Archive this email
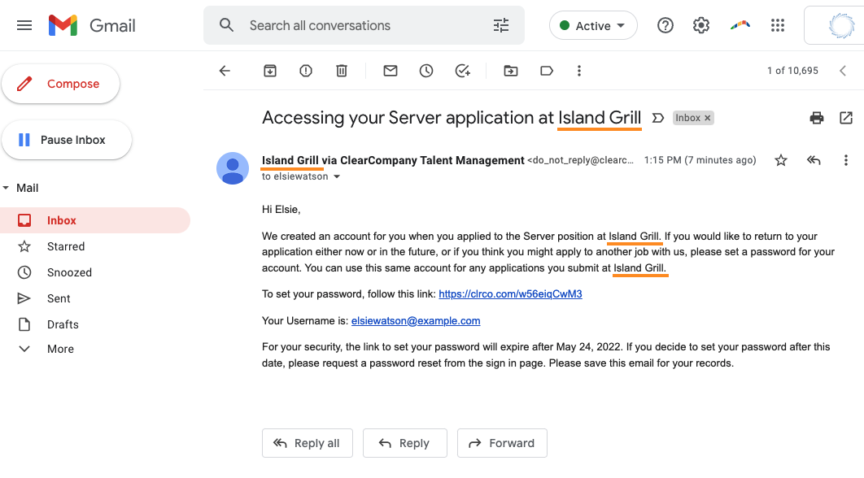The width and height of the screenshot is (864, 478). (270, 71)
